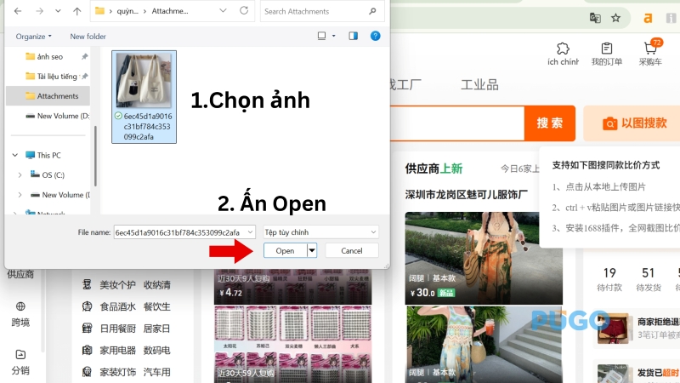
Task: Select the Attachments folder in sidebar
Action: coord(48,96)
